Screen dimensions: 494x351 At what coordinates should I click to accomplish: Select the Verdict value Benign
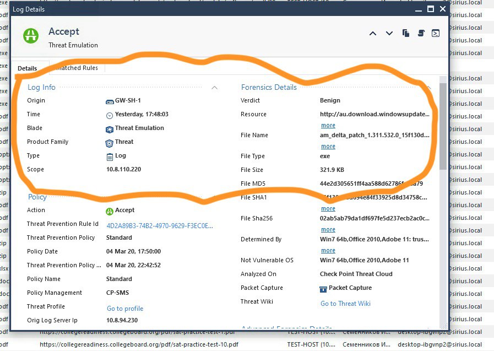330,100
